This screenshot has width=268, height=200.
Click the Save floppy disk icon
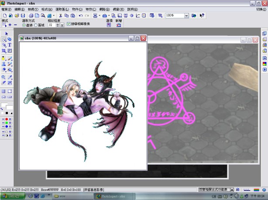pyautogui.click(x=23, y=16)
